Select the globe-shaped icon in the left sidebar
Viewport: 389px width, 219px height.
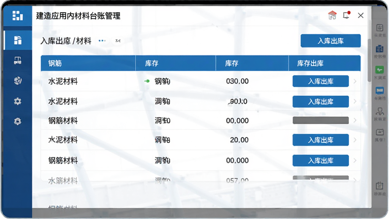tap(17, 81)
